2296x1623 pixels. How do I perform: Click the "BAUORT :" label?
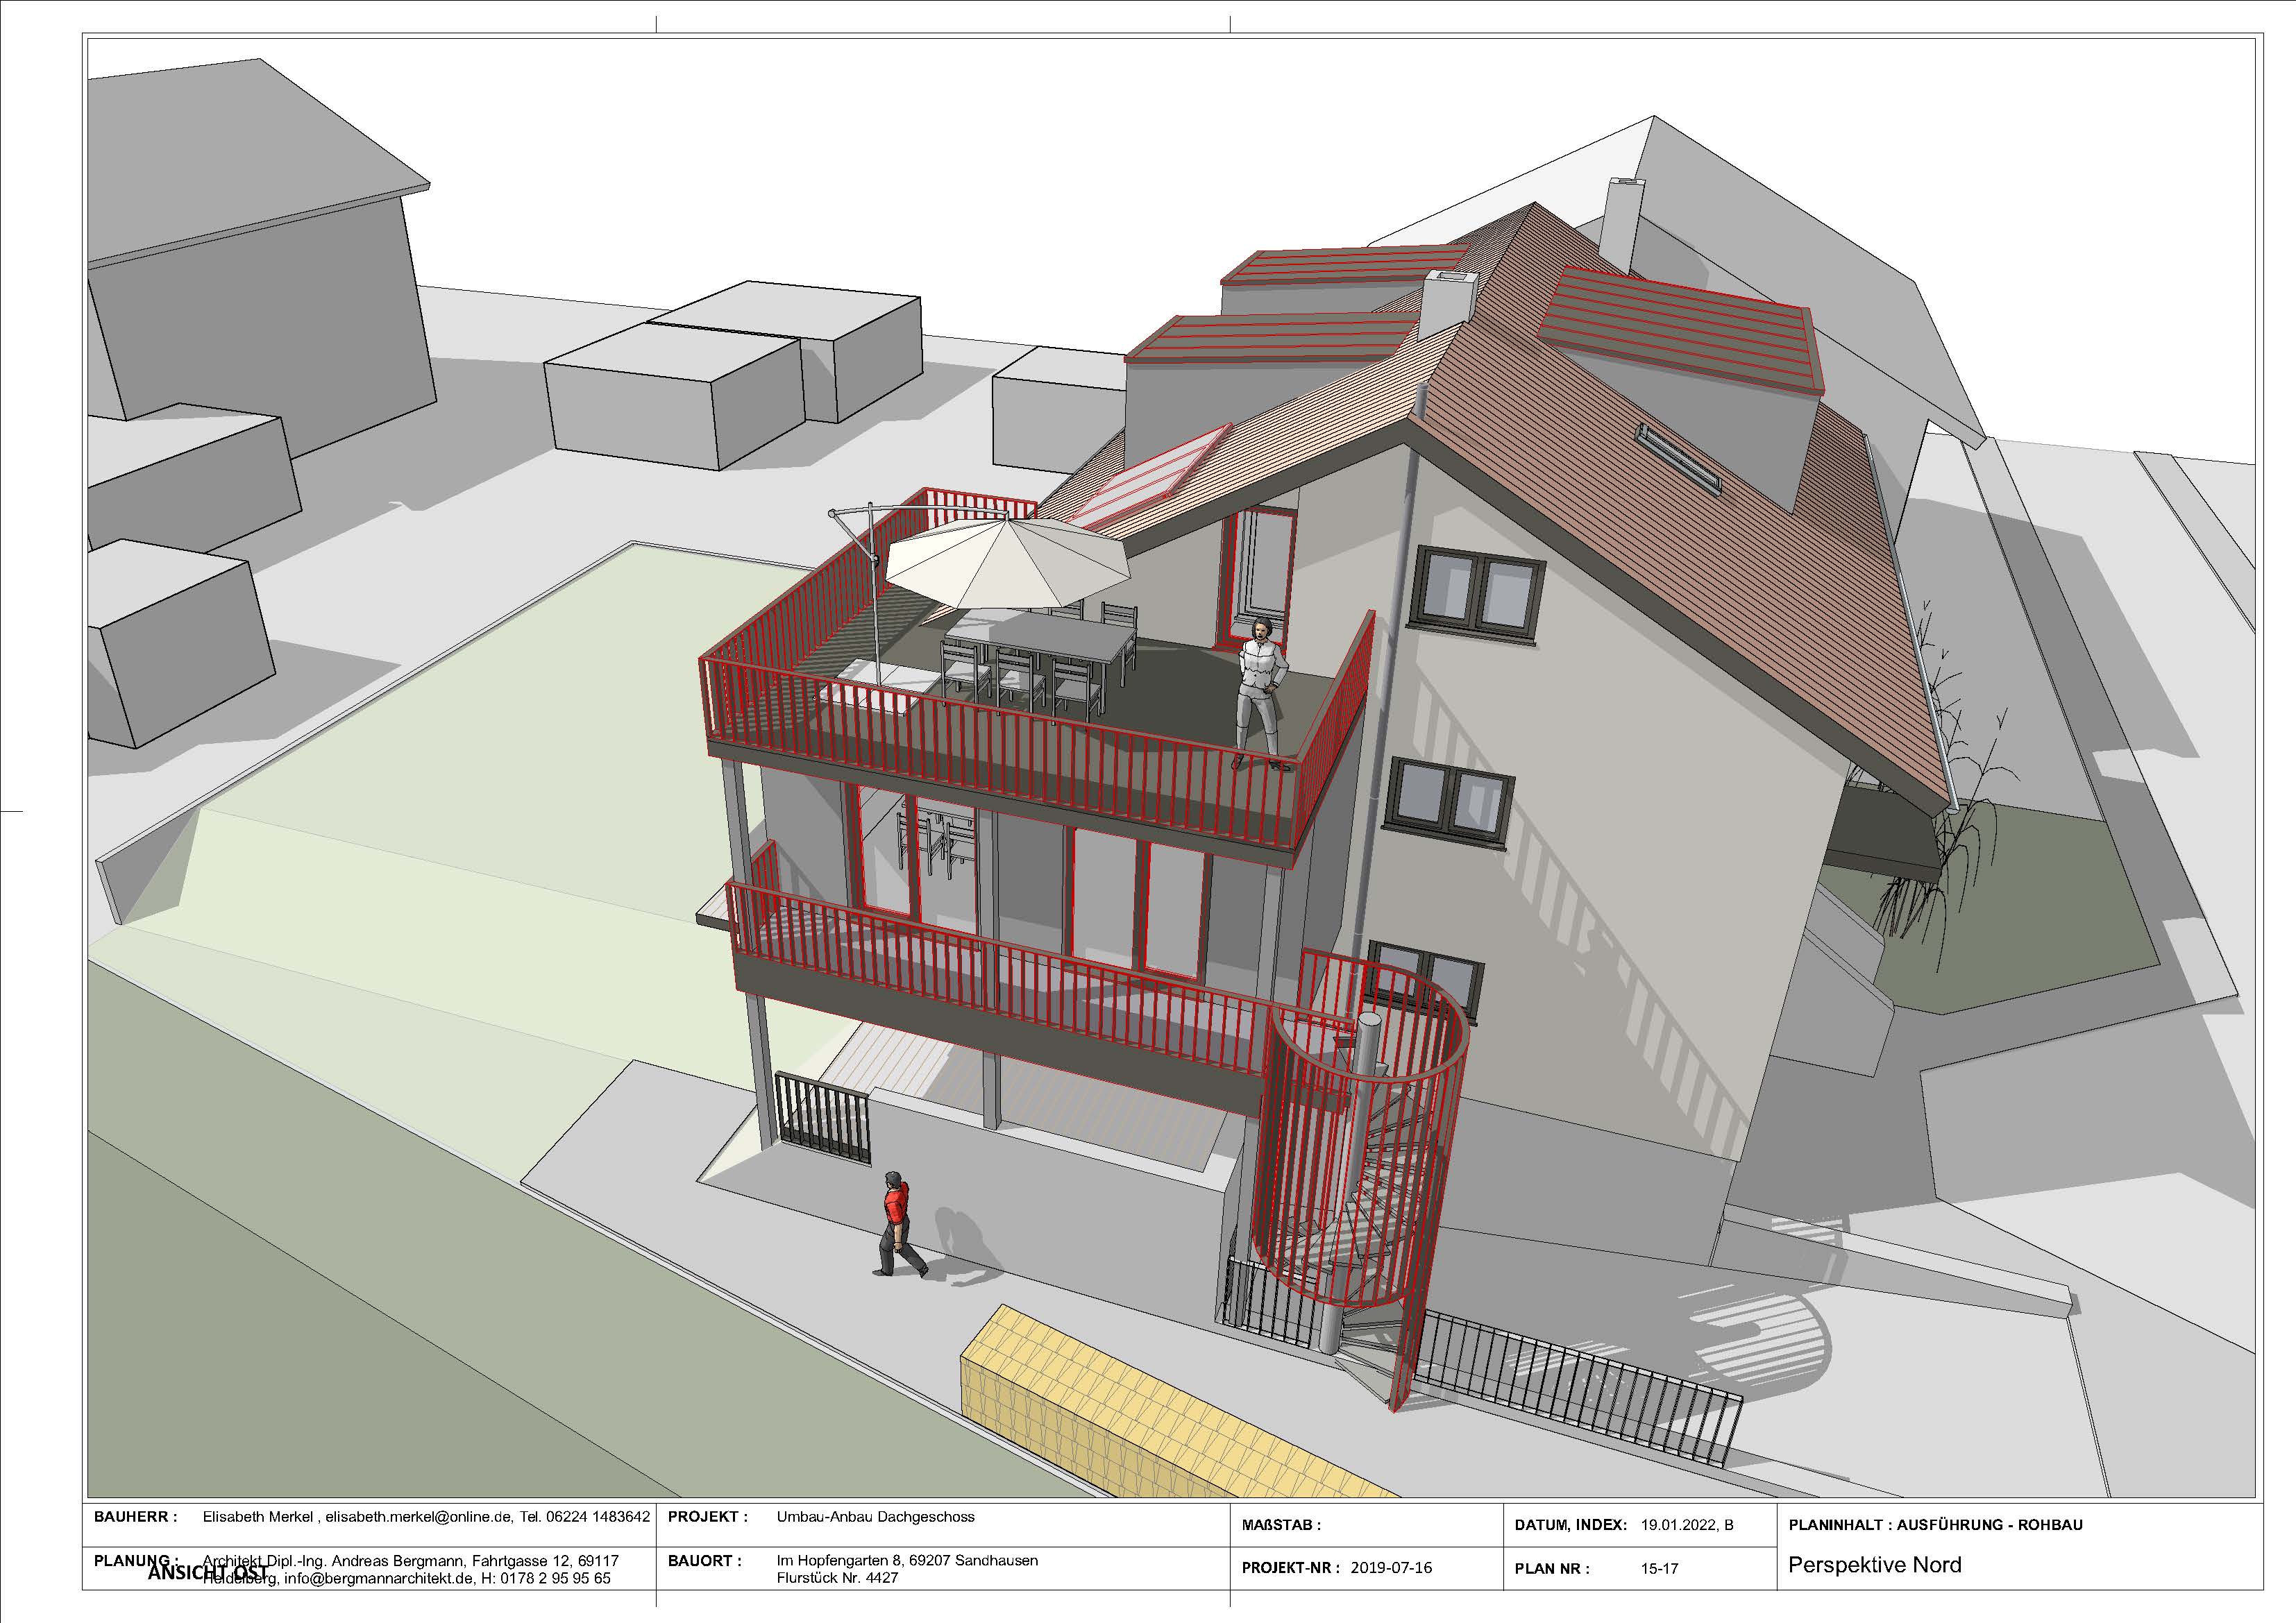click(704, 1561)
